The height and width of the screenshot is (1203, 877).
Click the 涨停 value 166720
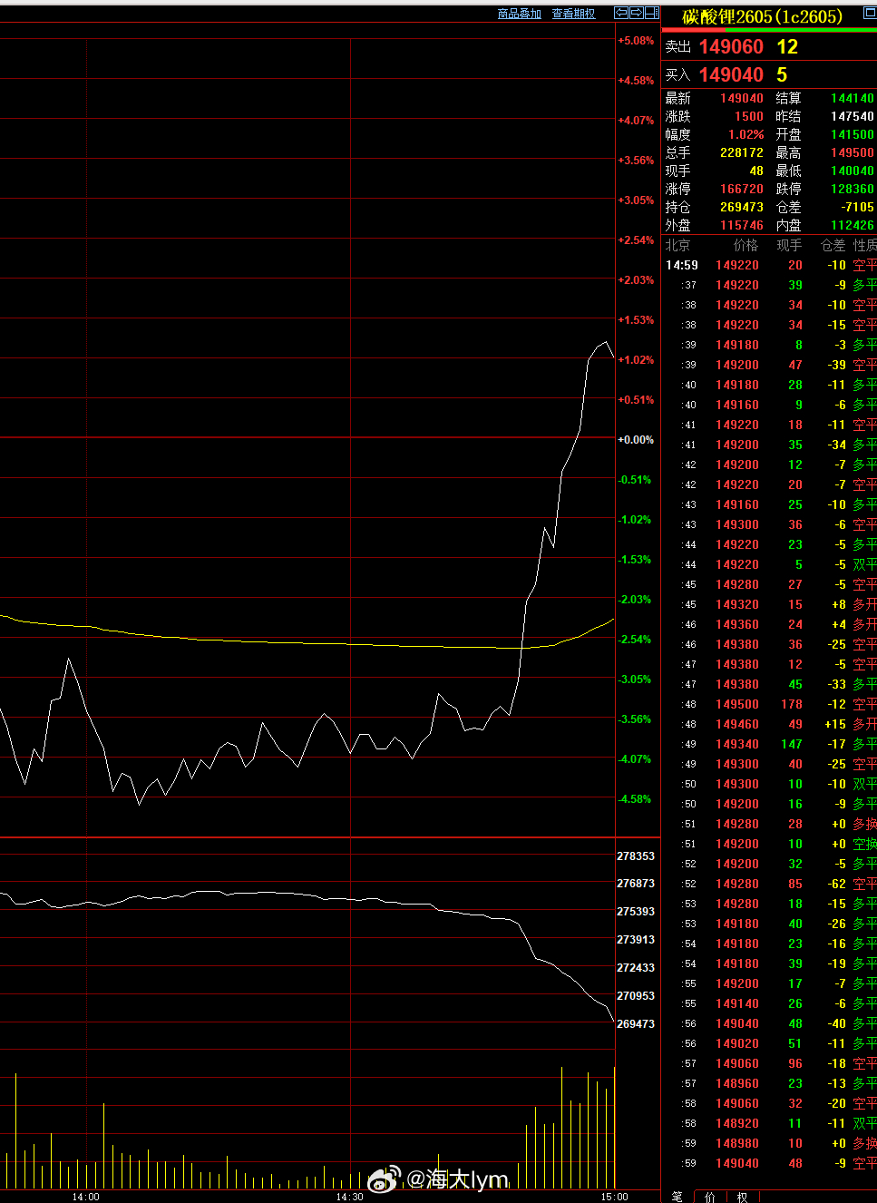(742, 189)
